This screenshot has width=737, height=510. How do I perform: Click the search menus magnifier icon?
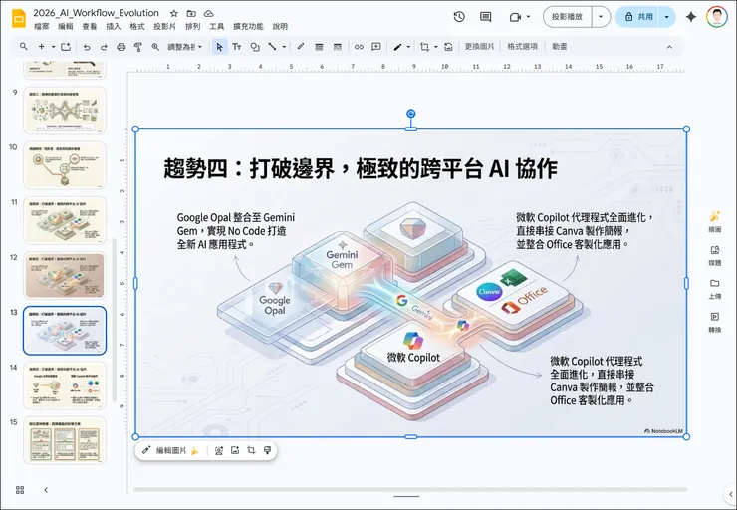(x=24, y=47)
